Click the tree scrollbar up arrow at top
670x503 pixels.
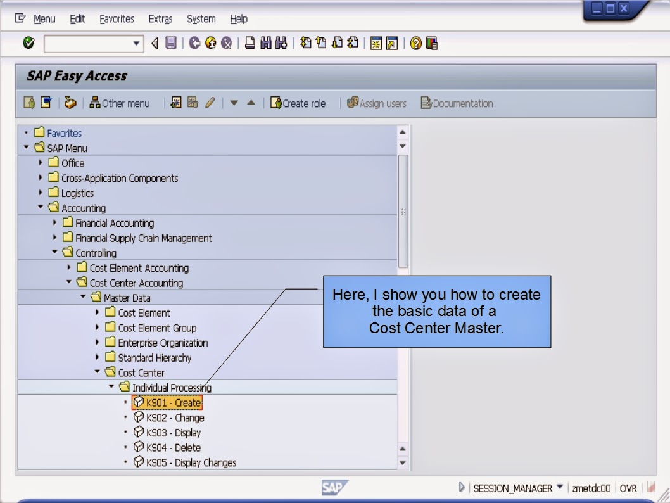(x=403, y=132)
